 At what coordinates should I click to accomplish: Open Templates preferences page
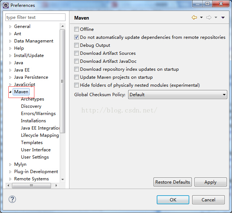[x=32, y=143]
